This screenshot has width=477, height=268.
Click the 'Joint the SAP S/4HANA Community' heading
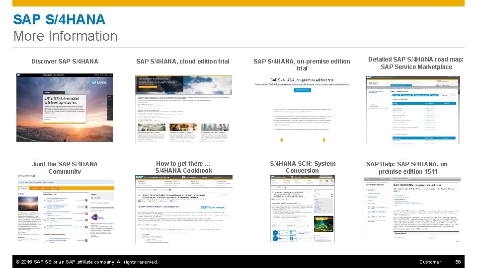(x=65, y=167)
